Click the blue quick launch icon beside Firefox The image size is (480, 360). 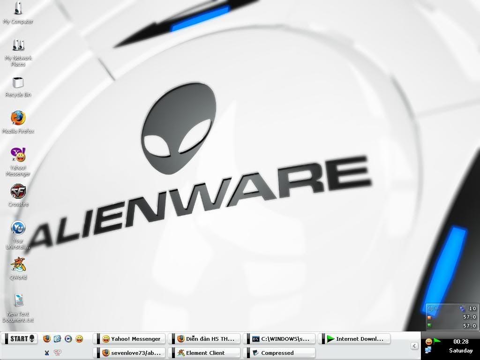(x=57, y=338)
